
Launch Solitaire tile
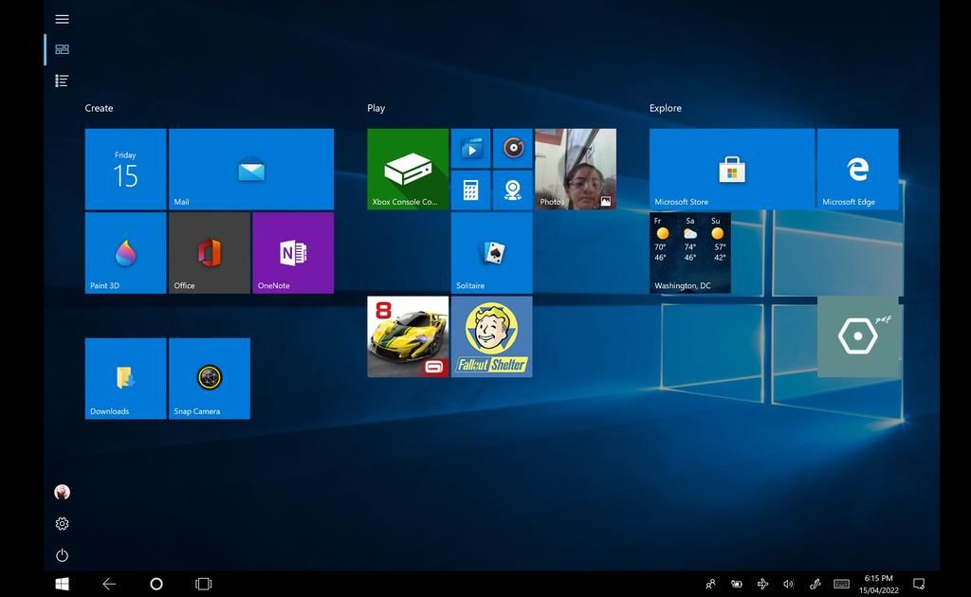[x=492, y=253]
